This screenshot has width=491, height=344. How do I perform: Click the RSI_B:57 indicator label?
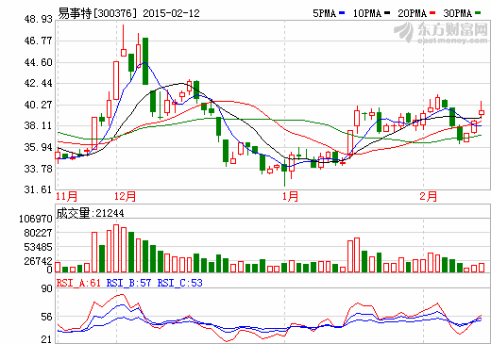click(x=128, y=283)
